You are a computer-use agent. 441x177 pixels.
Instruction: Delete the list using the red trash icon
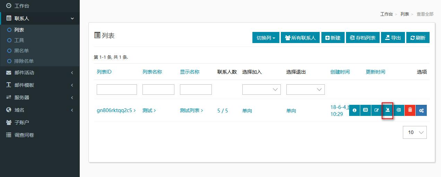[410, 110]
